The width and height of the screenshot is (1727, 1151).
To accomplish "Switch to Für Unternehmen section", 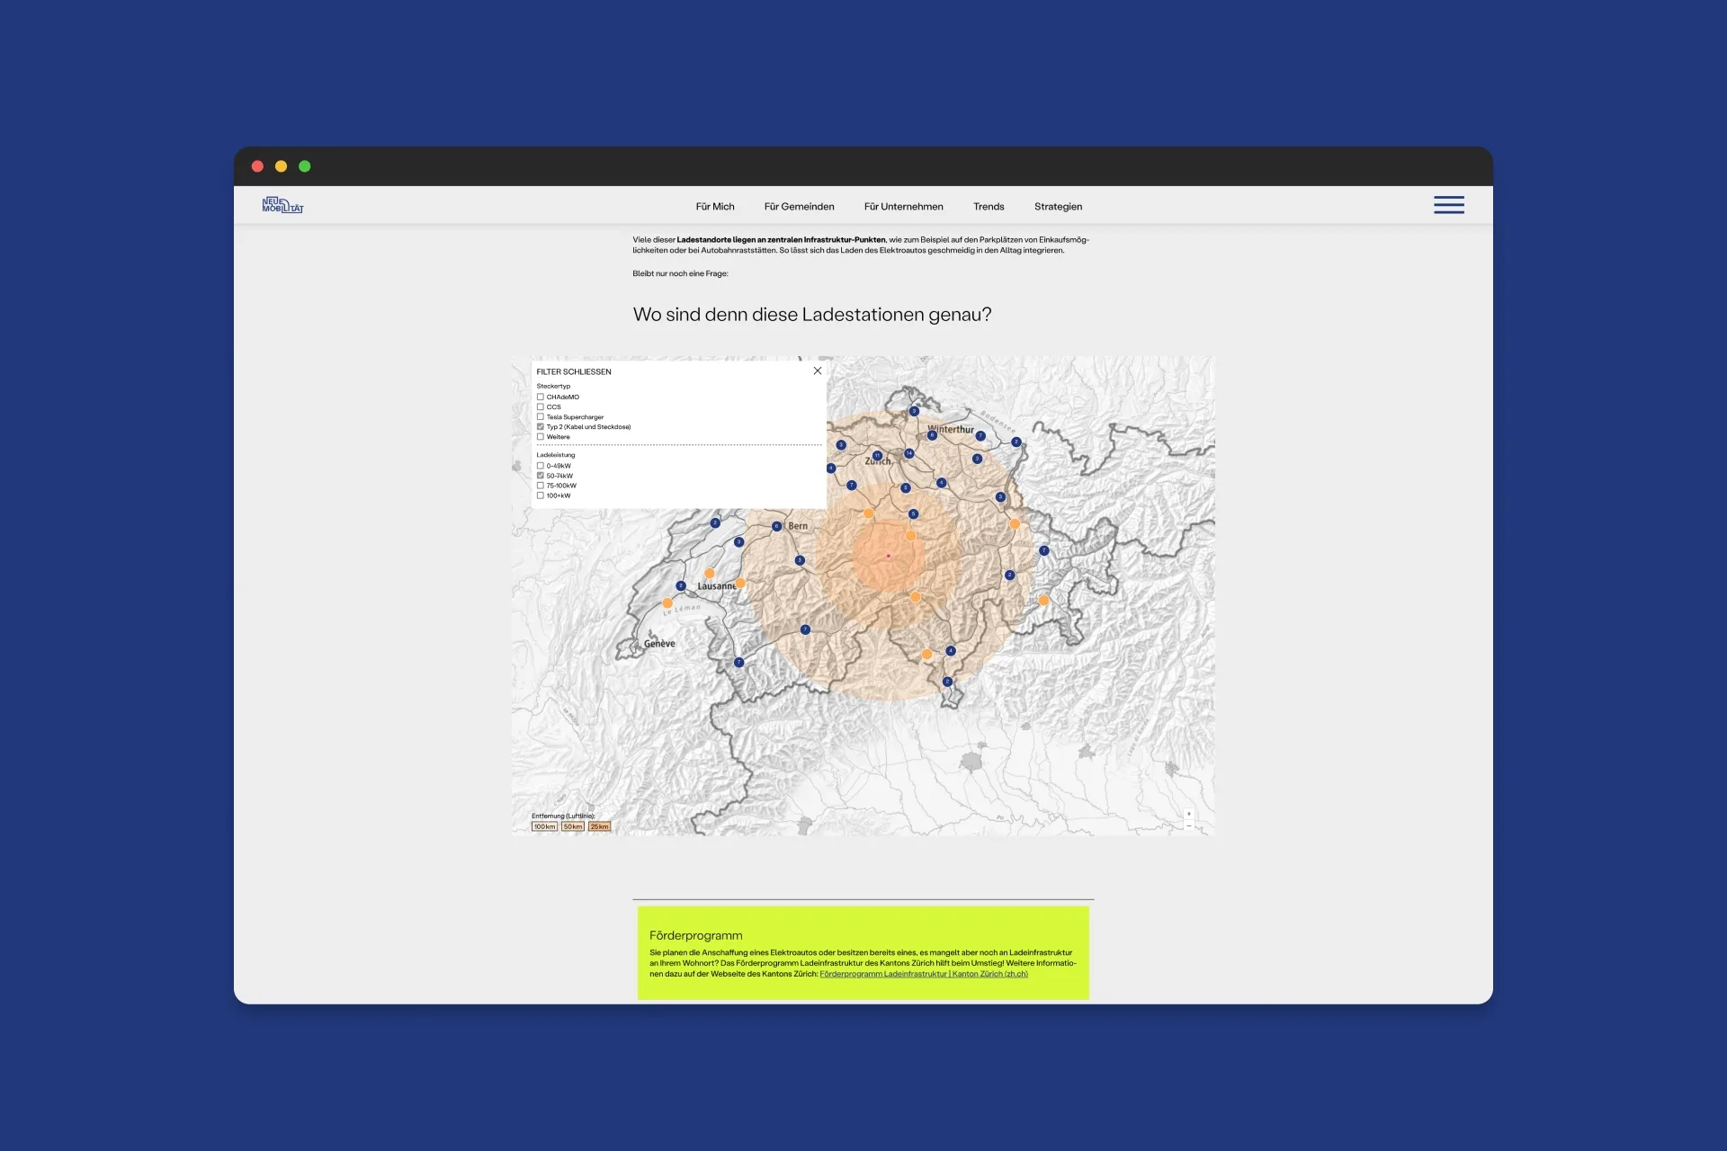I will coord(904,206).
